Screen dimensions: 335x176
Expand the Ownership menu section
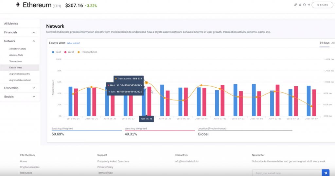point(20,88)
